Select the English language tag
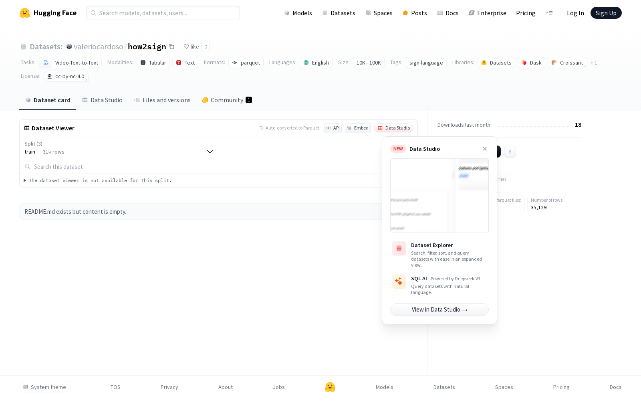The height and width of the screenshot is (401, 641). pyautogui.click(x=316, y=63)
